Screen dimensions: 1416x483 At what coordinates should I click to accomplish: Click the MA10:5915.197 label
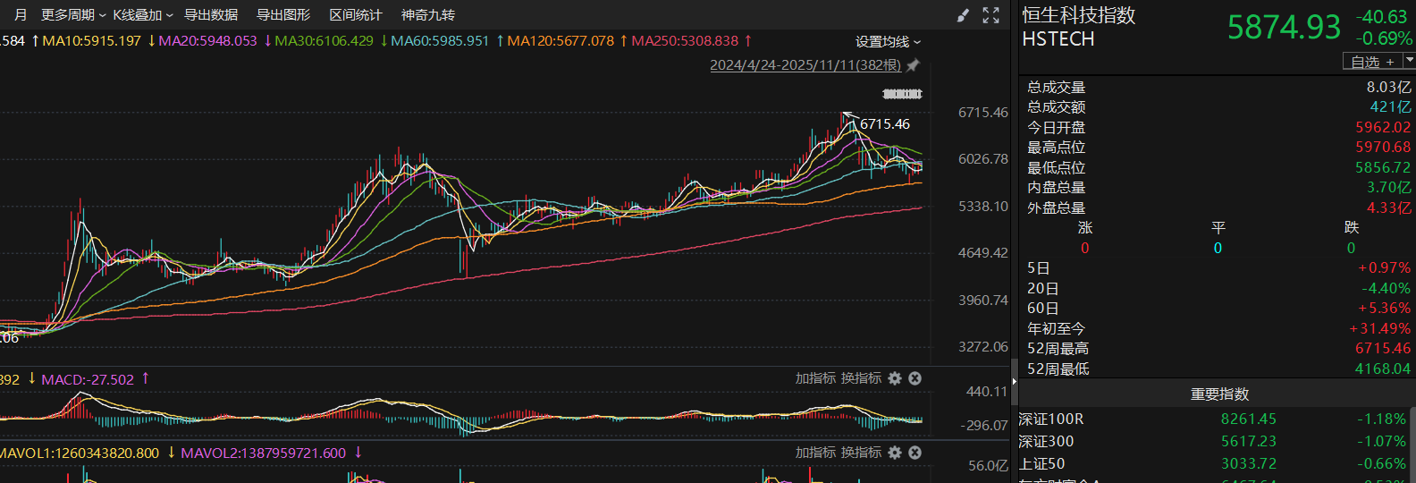(92, 41)
